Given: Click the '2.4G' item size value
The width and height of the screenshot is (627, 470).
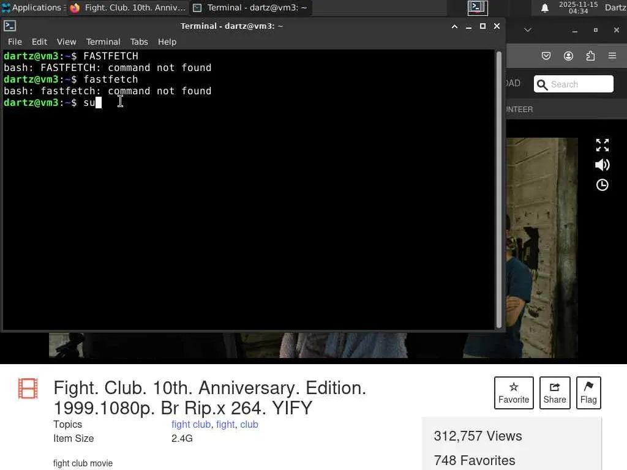Looking at the screenshot, I should tap(182, 438).
